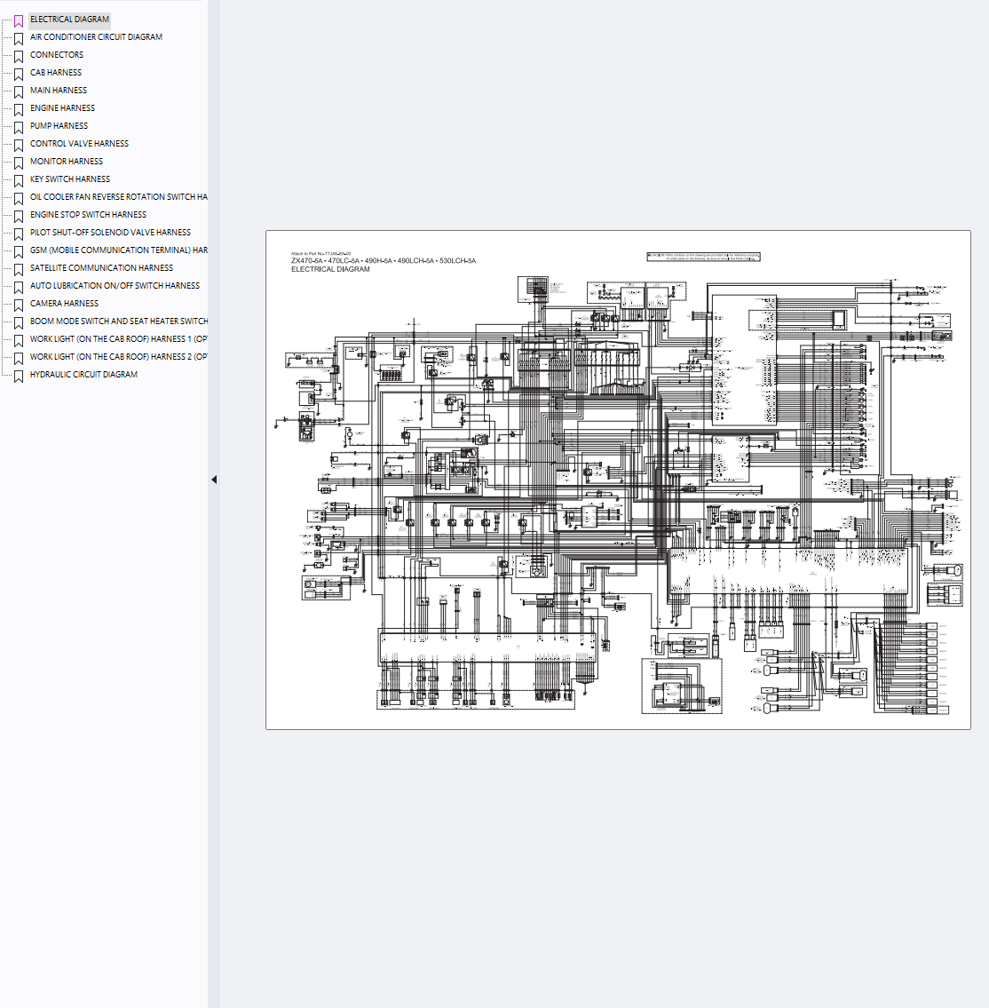Select WORK LIGHT HARNESS 1 bookmark
The image size is (989, 1008).
point(118,339)
